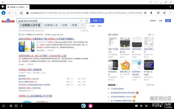Refresh hot list with 换一换

click(151, 85)
